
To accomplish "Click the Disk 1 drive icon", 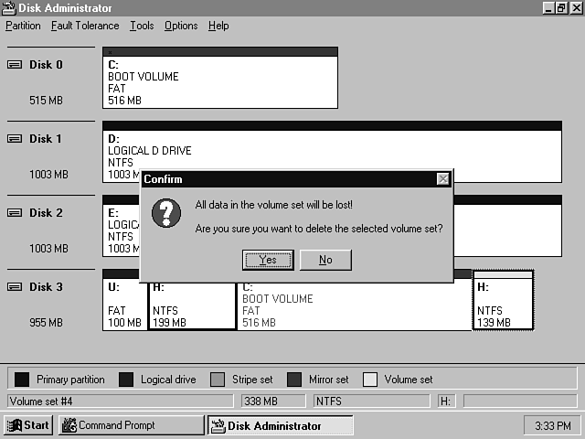I will point(15,139).
